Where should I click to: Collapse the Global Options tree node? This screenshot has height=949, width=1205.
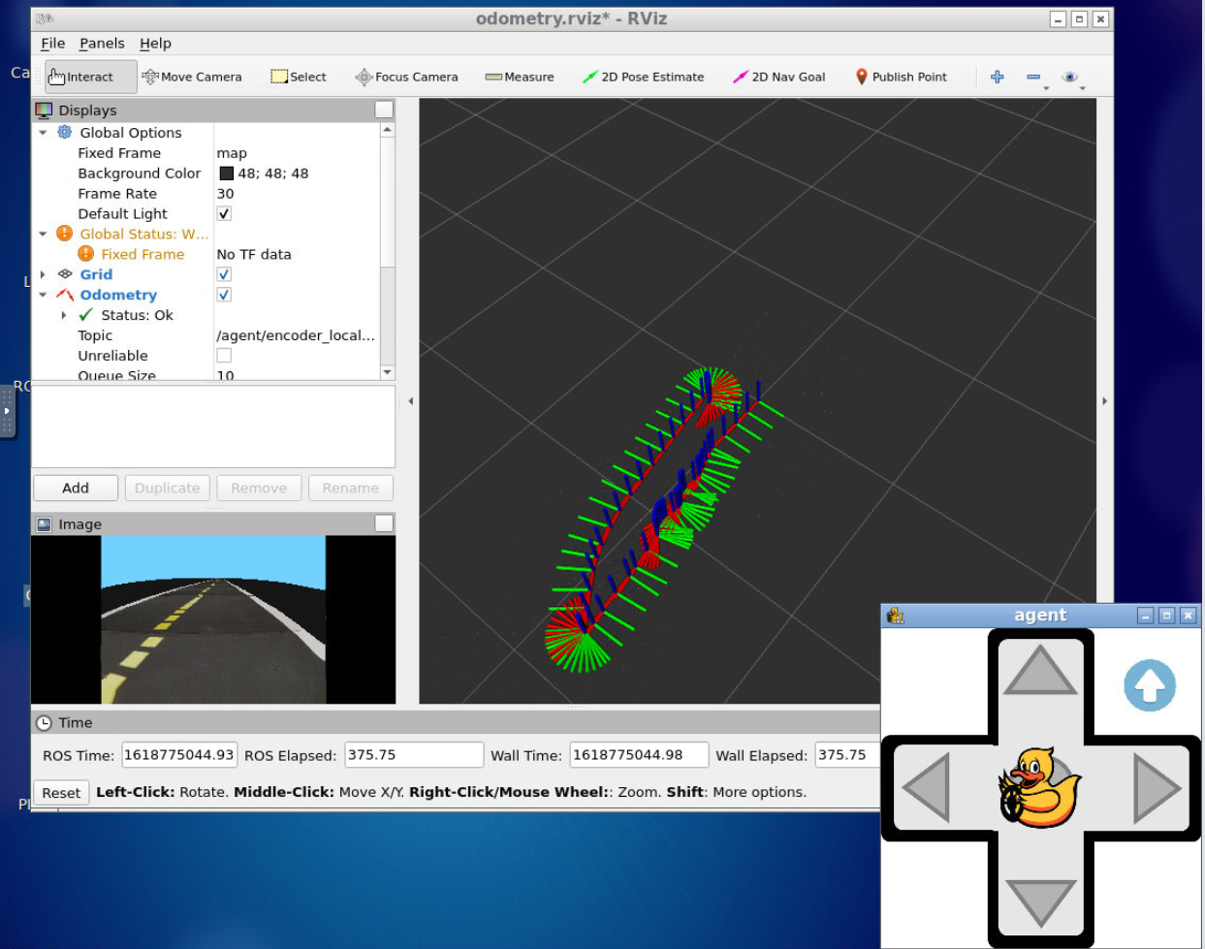(43, 133)
